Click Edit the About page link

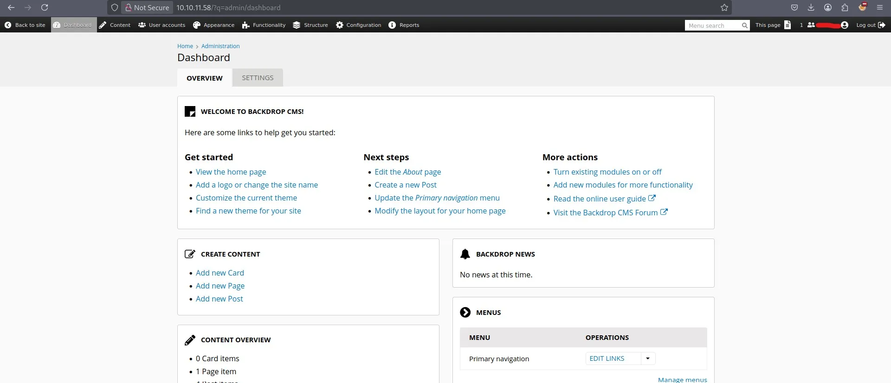coord(408,172)
